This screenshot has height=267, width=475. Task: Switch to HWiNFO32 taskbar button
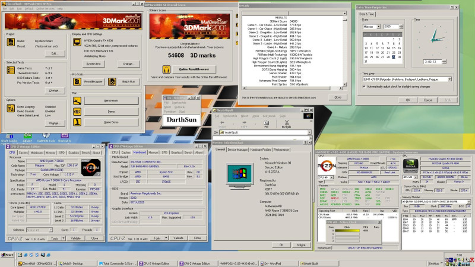click(239, 263)
